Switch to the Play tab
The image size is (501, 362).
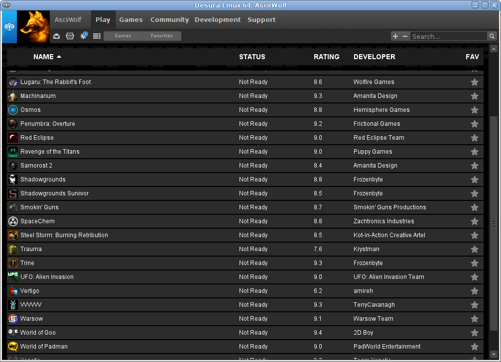103,20
